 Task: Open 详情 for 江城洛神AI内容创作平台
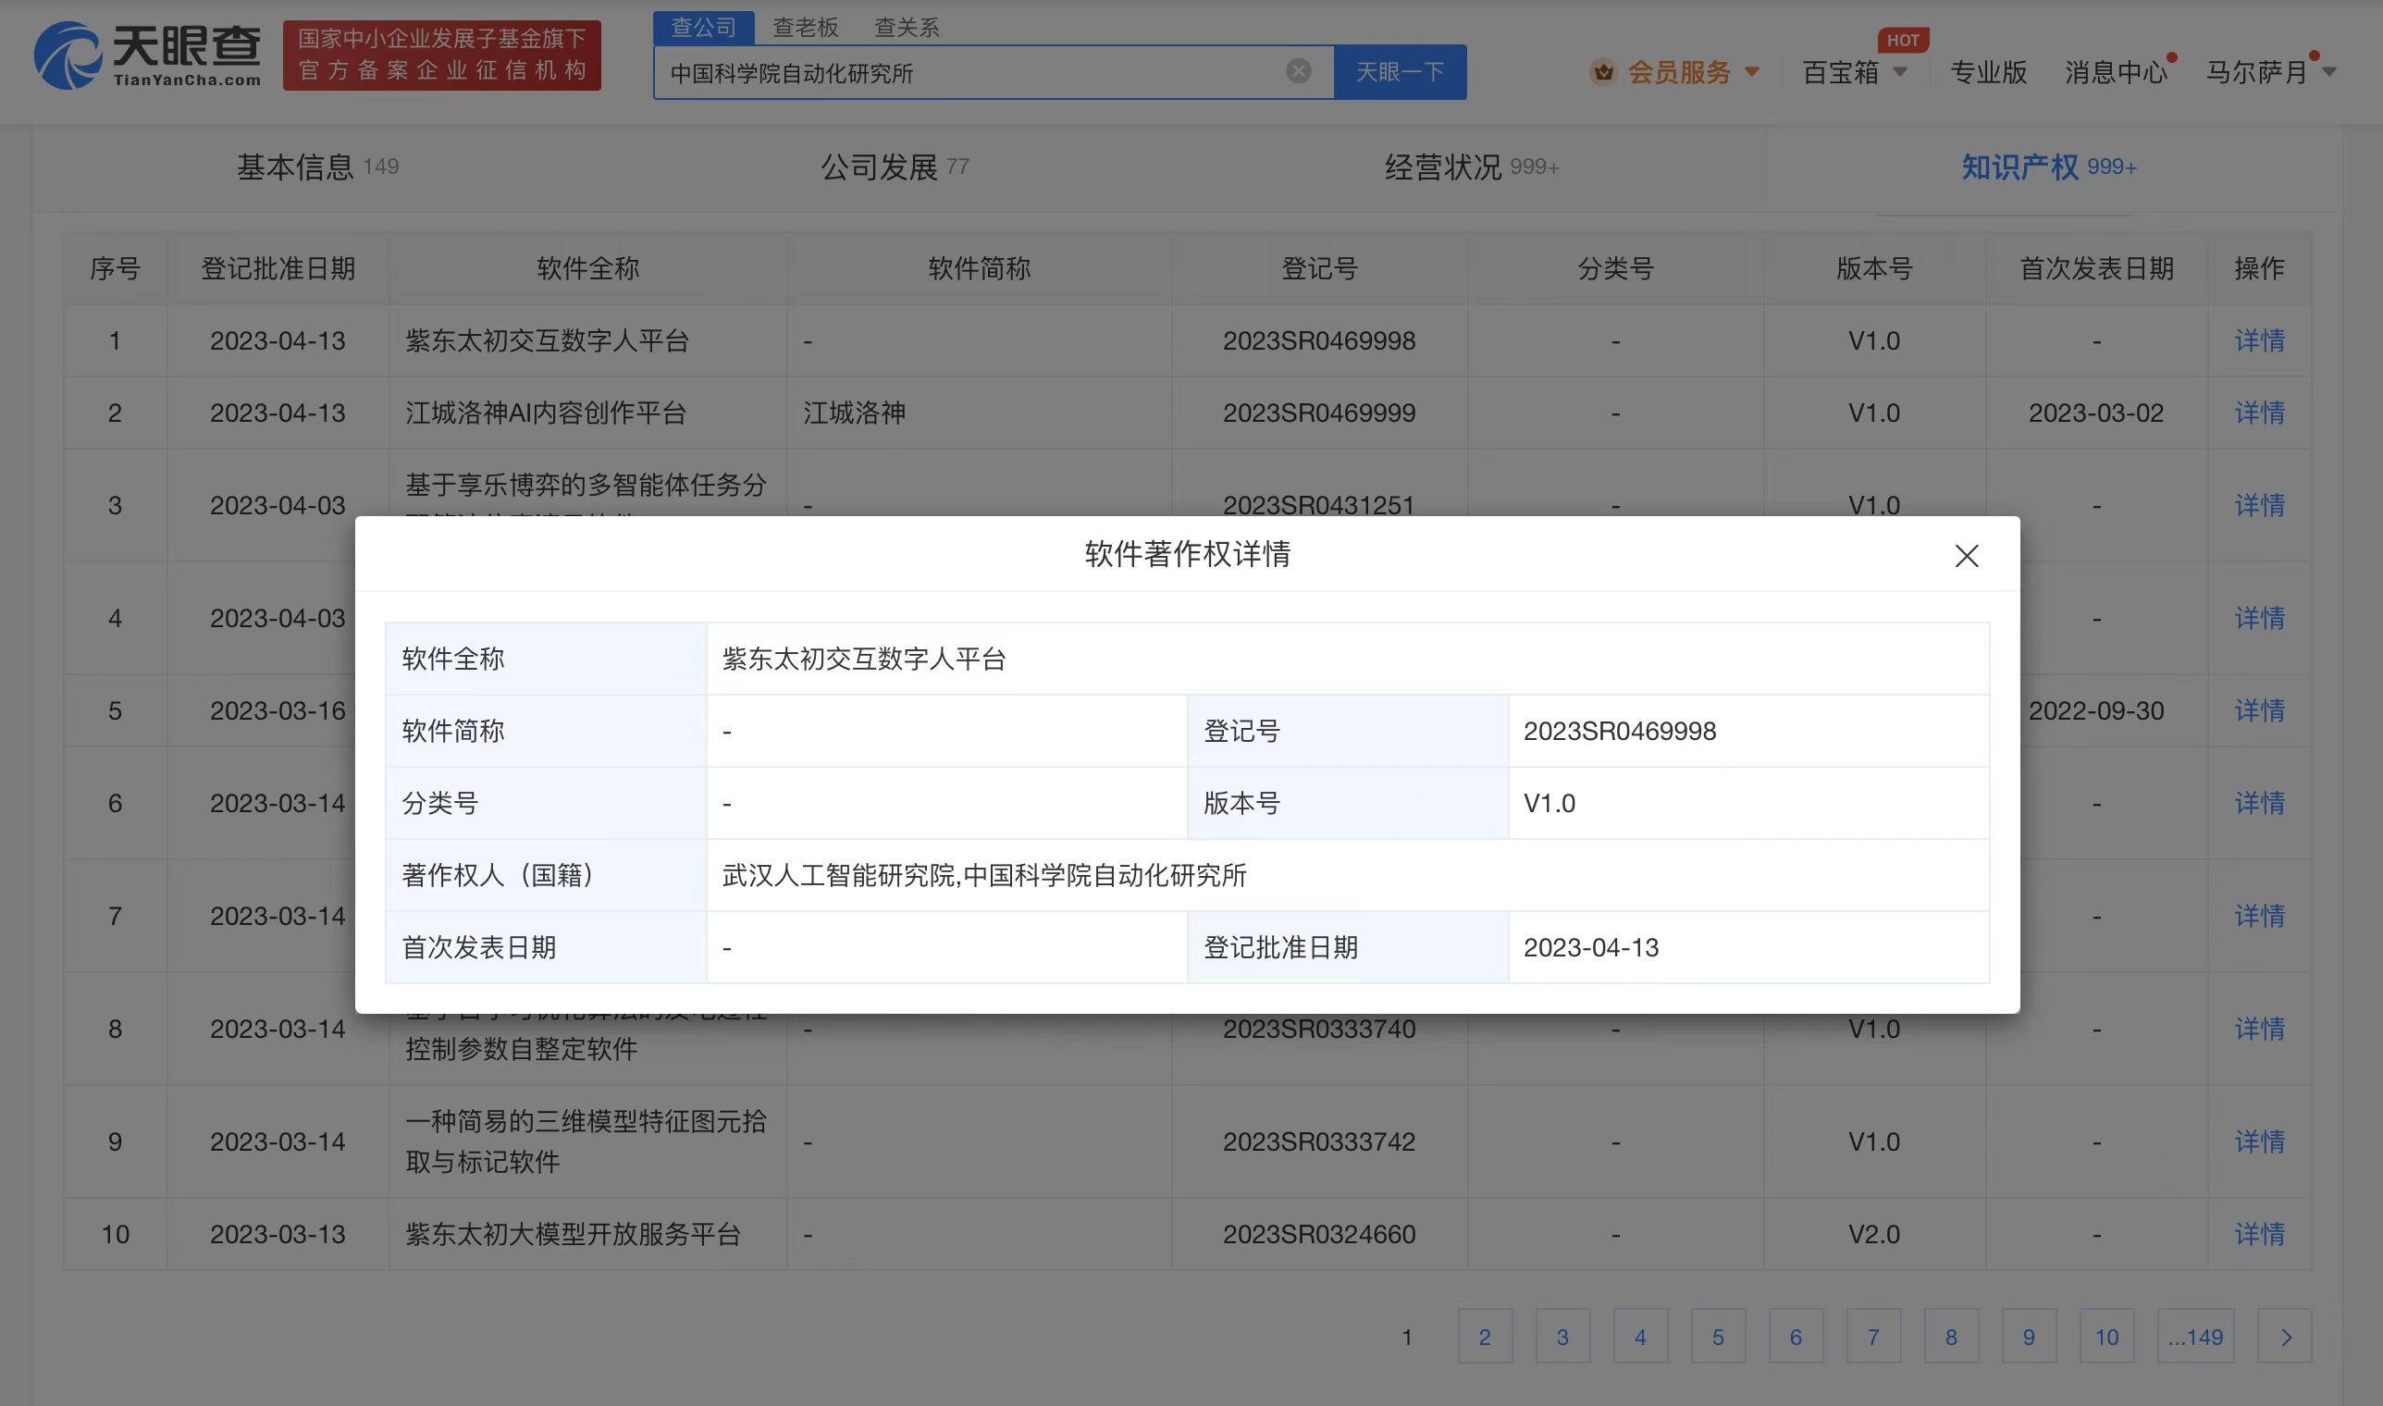[x=2258, y=413]
